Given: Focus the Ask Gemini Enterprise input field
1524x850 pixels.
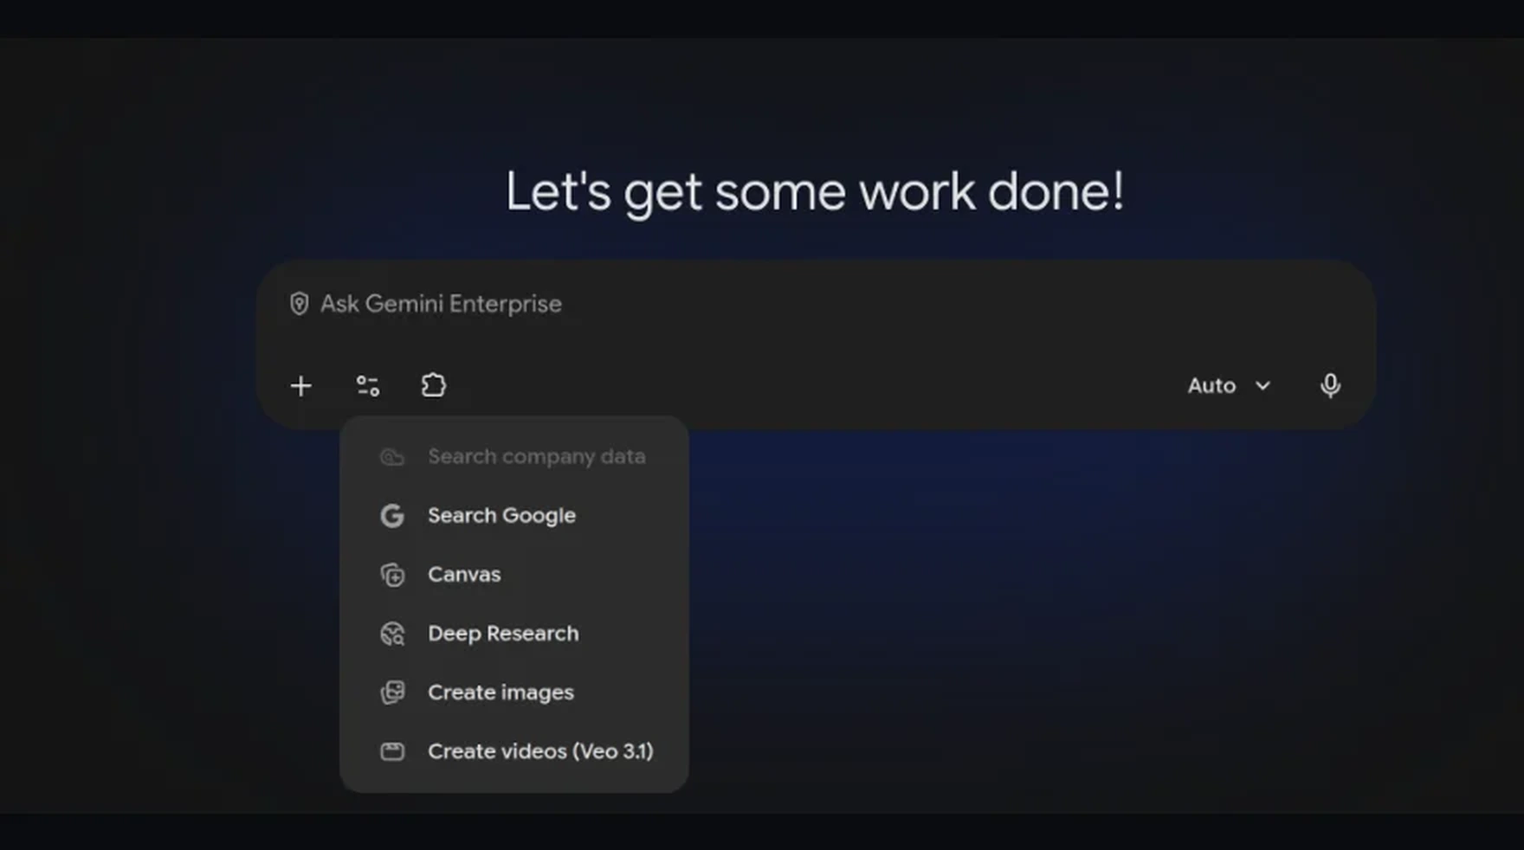Looking at the screenshot, I should 814,304.
